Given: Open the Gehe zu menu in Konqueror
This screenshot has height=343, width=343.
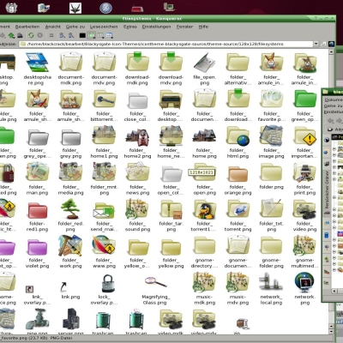Looking at the screenshot, I should pos(75,27).
